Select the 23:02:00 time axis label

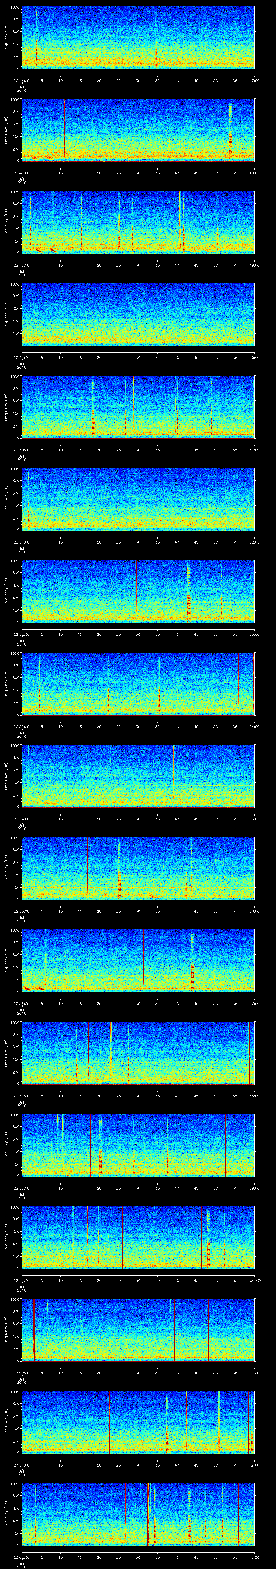coord(21,1557)
